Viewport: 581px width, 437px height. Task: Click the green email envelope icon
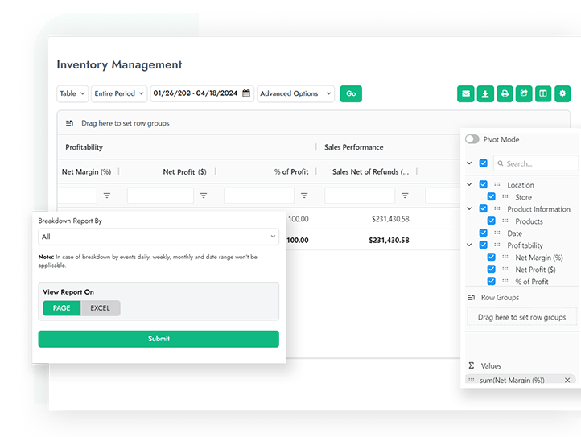[465, 93]
